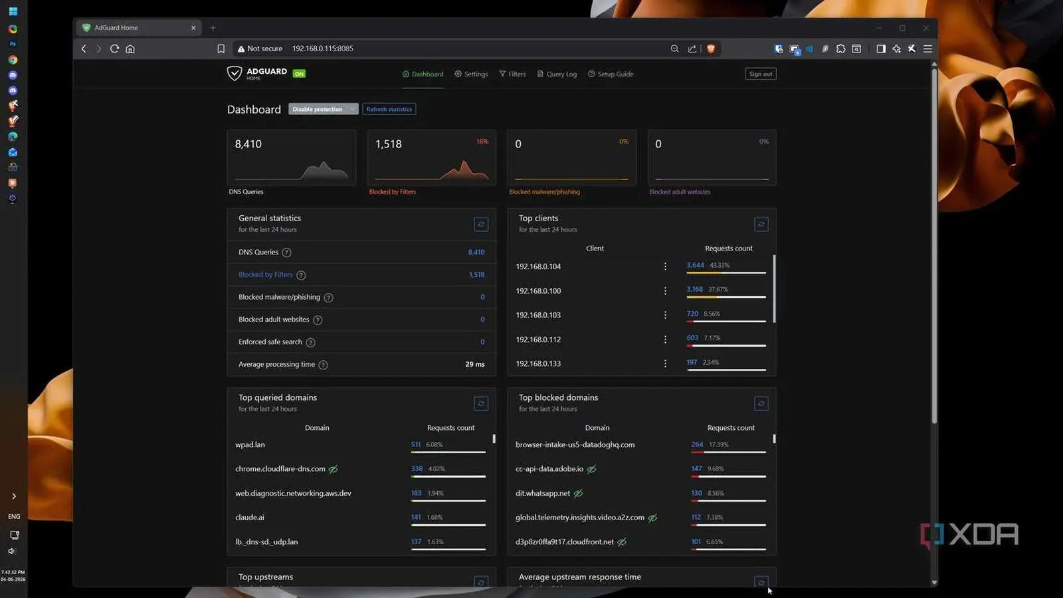The image size is (1063, 598).
Task: Click tracker icon next to global.telemetry.insights.video.a2z.com
Action: click(x=652, y=518)
